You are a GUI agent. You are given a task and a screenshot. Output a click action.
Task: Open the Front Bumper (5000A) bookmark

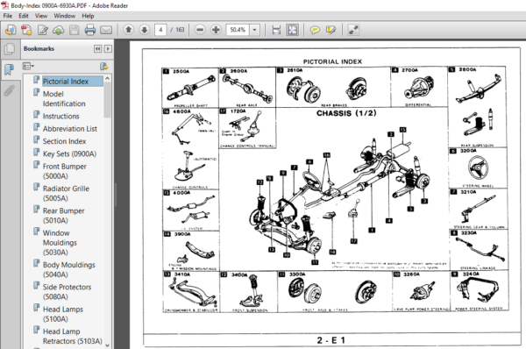64,171
